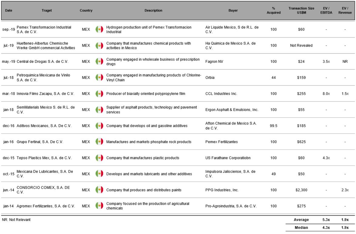Click buyer Ha Quimica de Mexico
The width and height of the screenshot is (356, 234).
tap(230, 45)
